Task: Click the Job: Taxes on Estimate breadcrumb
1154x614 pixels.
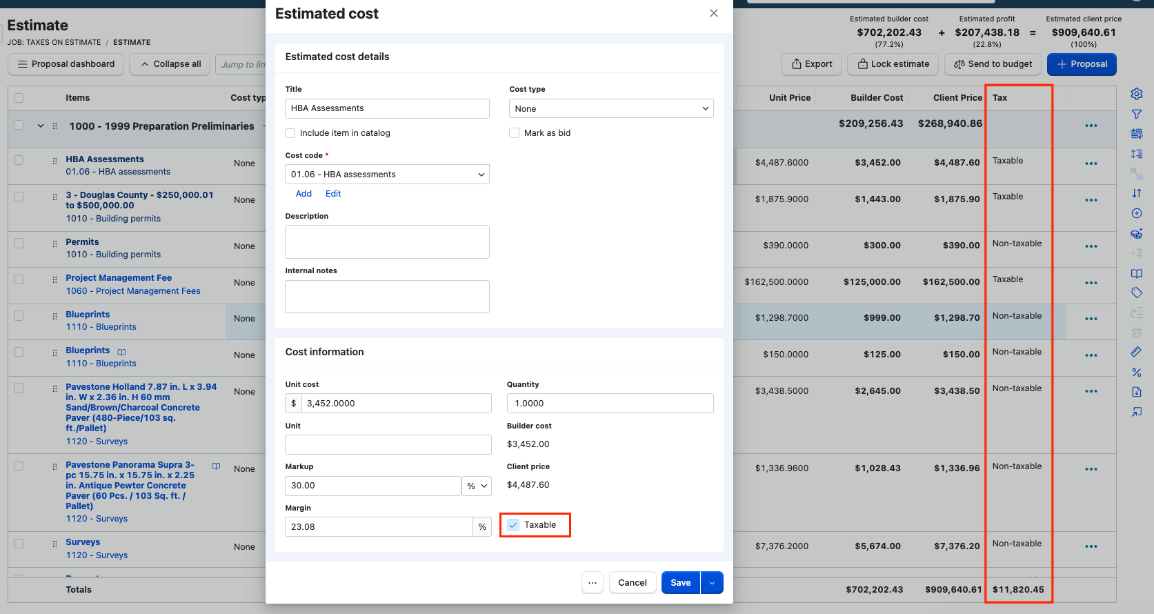Action: coord(54,42)
